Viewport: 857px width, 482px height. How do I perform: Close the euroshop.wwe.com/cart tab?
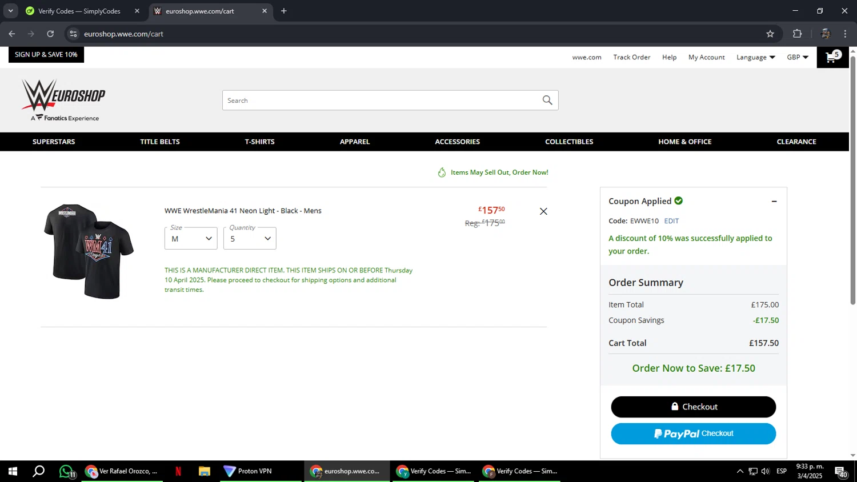pos(265,11)
